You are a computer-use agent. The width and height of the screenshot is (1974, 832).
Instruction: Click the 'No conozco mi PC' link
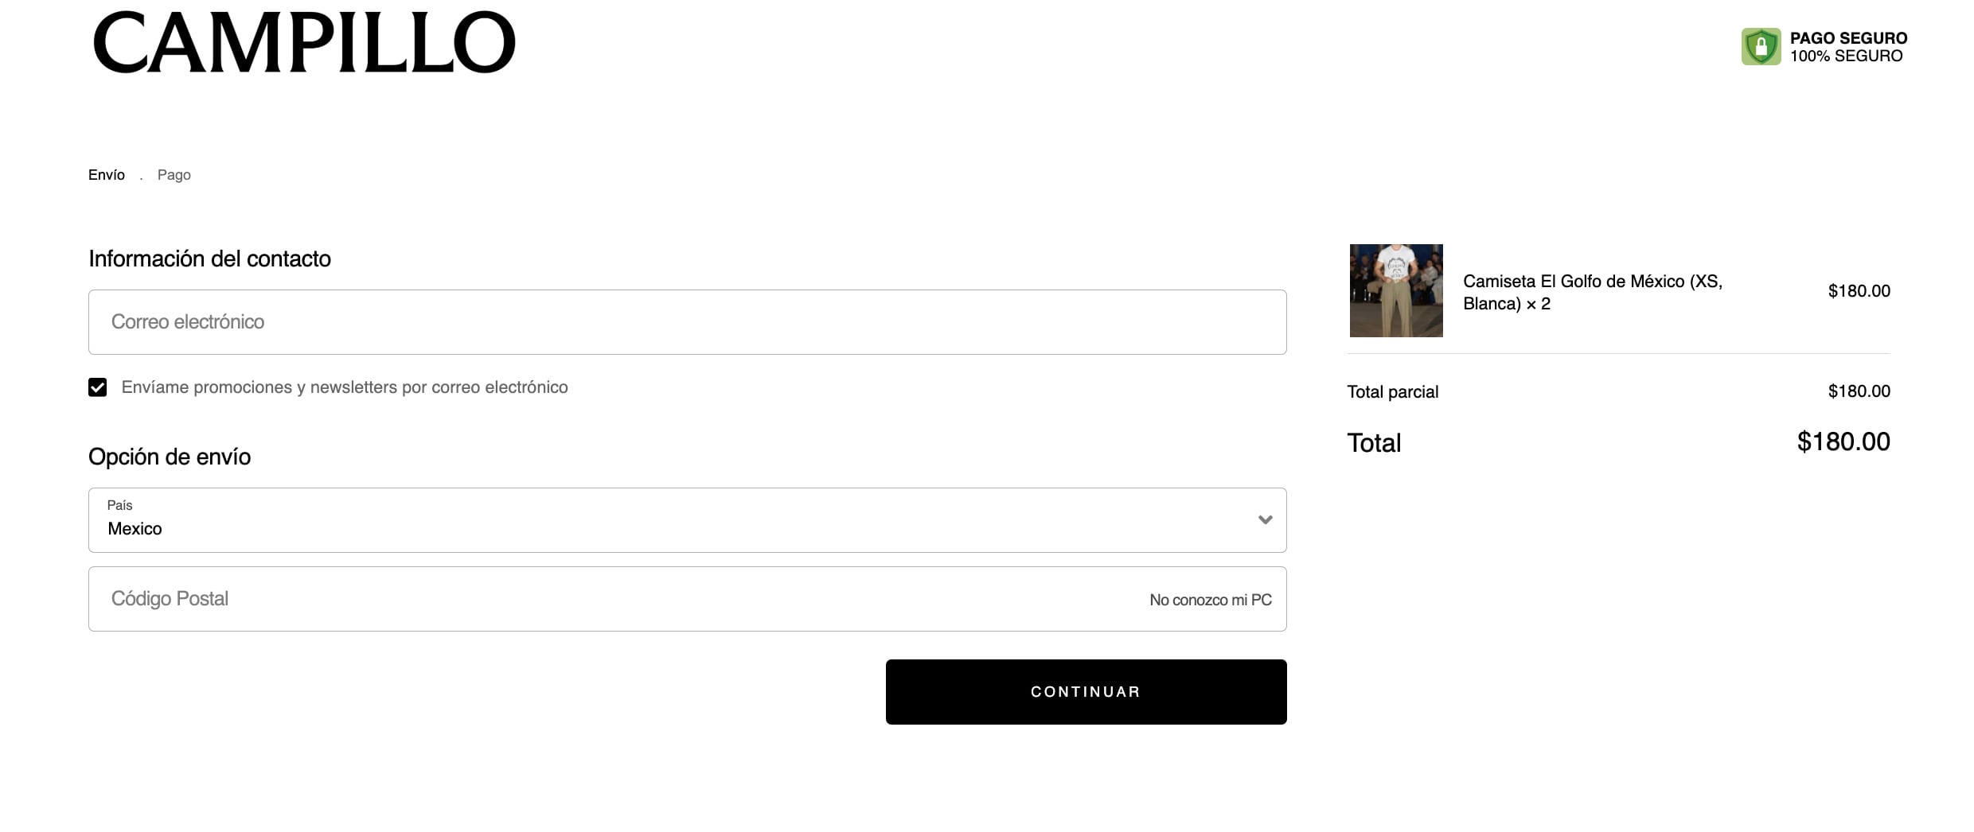click(1210, 600)
